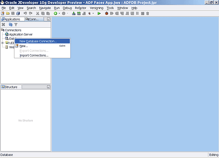Click the gray Forward navigation icon
The height and width of the screenshot is (158, 219).
click(64, 14)
